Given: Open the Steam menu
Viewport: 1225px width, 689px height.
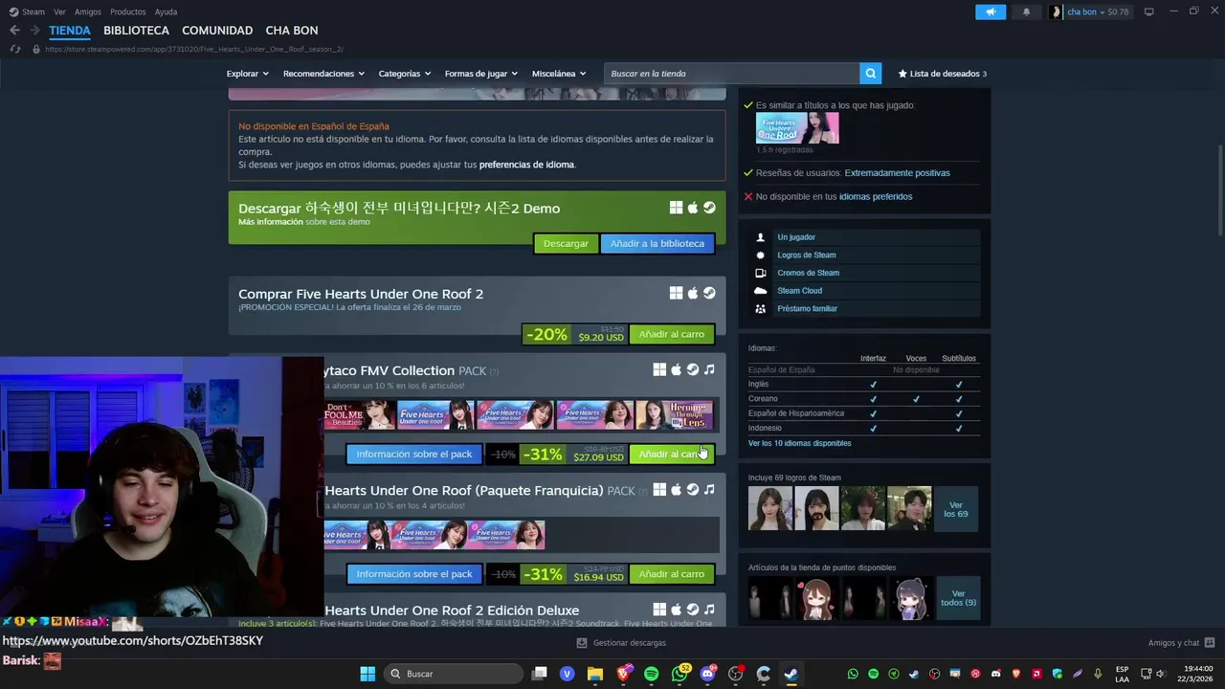Looking at the screenshot, I should click(27, 11).
